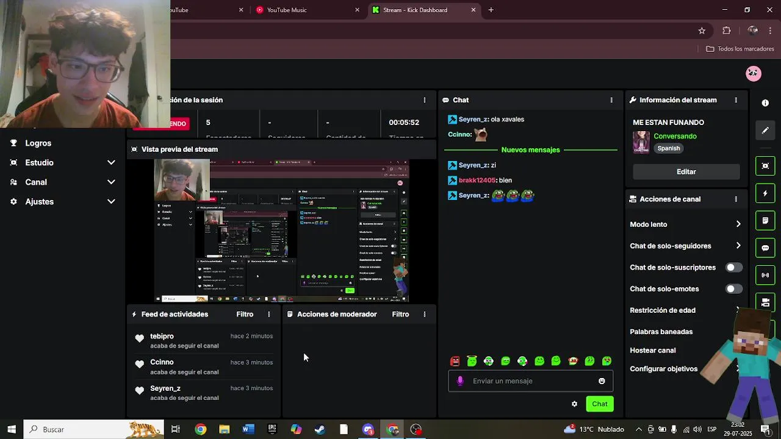781x439 pixels.
Task: Open the browser extensions puzzle icon
Action: tap(726, 30)
